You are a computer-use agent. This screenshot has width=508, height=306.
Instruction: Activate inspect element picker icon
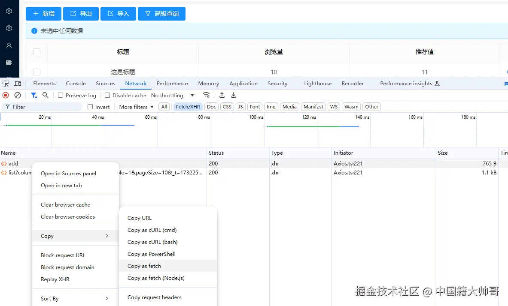click(6, 84)
